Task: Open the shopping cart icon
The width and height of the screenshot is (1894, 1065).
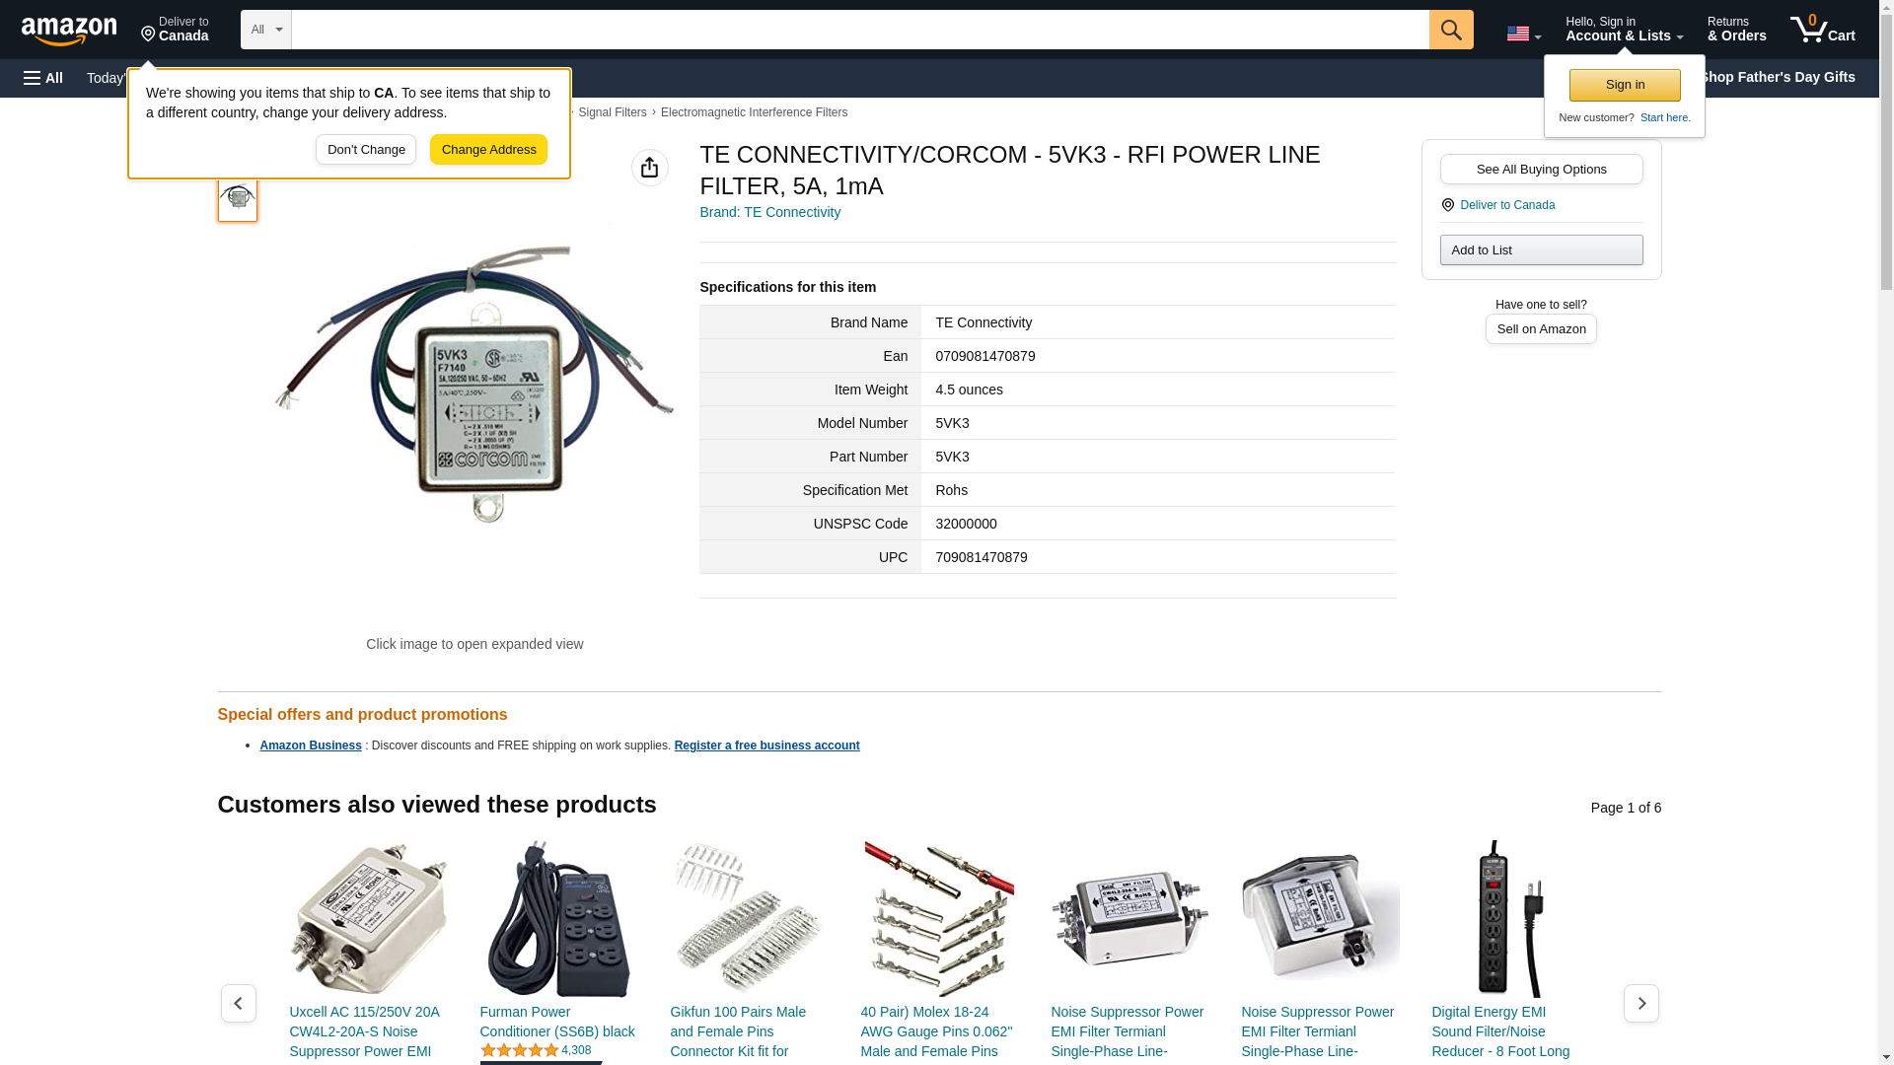Action: (x=1823, y=30)
